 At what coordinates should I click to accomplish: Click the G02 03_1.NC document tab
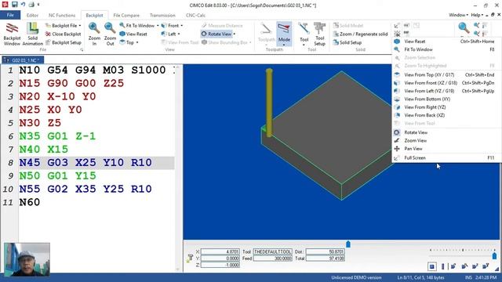(23, 60)
